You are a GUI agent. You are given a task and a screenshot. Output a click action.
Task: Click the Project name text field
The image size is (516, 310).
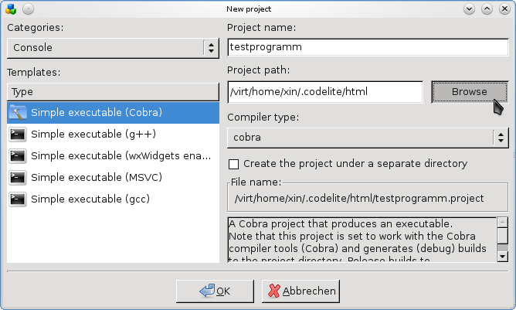click(x=367, y=47)
